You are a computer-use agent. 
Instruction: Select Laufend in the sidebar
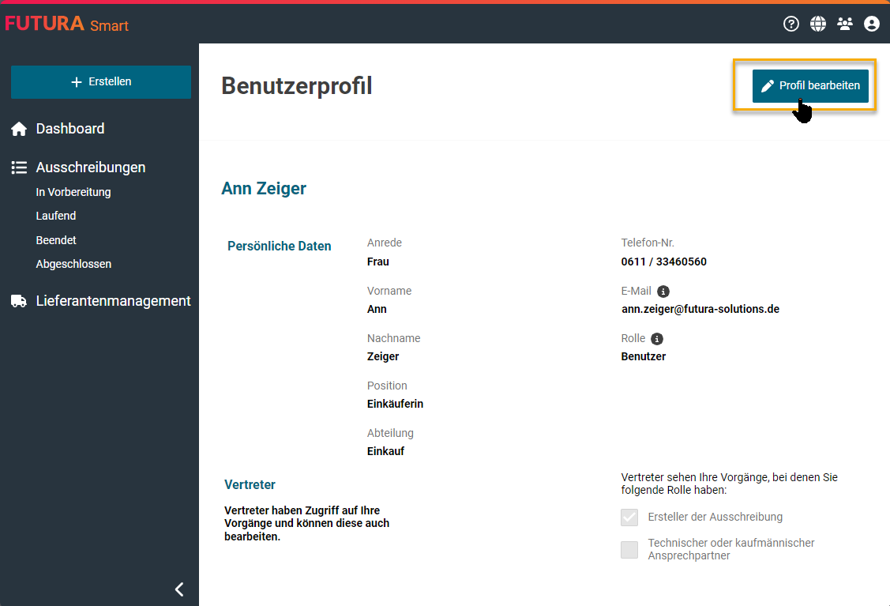click(x=56, y=216)
